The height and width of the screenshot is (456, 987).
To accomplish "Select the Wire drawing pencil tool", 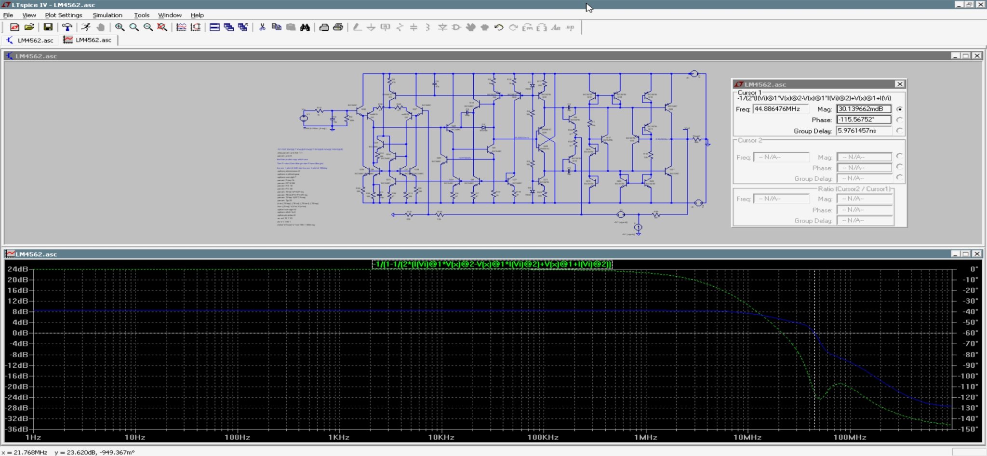I will tap(357, 27).
